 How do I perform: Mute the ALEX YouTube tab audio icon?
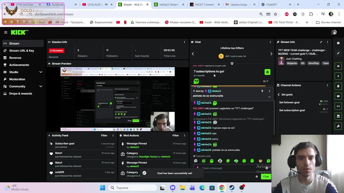point(106,5)
